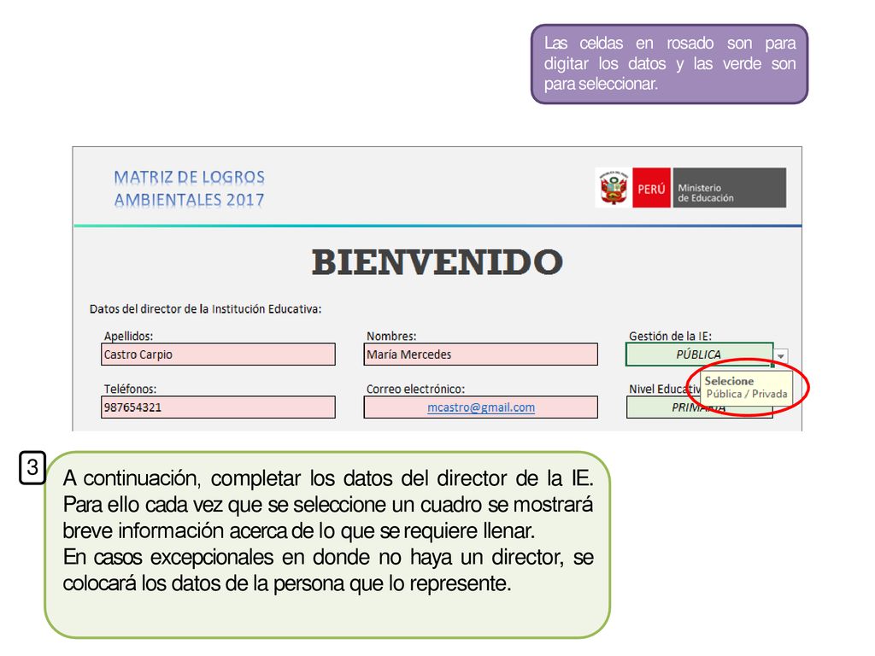875x656 pixels.
Task: Select the Nombres field containing María Mercedes
Action: (x=480, y=354)
